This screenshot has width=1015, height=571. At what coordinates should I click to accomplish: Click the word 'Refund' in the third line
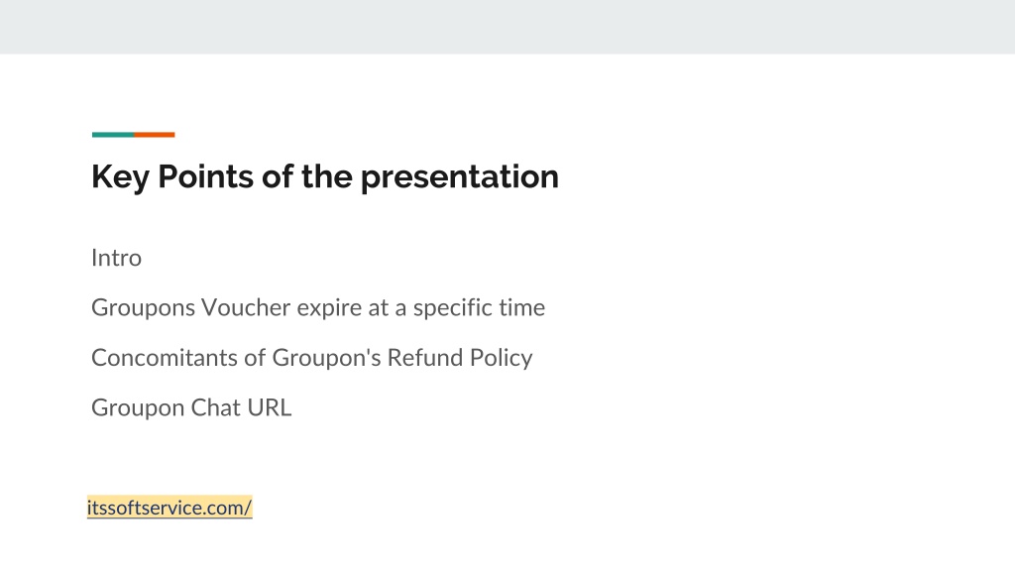click(x=425, y=358)
